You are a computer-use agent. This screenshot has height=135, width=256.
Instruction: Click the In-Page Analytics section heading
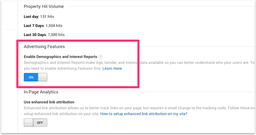[x=41, y=92]
